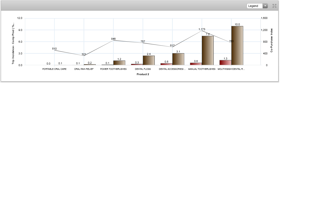Select the DENTAL FLOSS category label
The image size is (311, 206).
(x=143, y=69)
